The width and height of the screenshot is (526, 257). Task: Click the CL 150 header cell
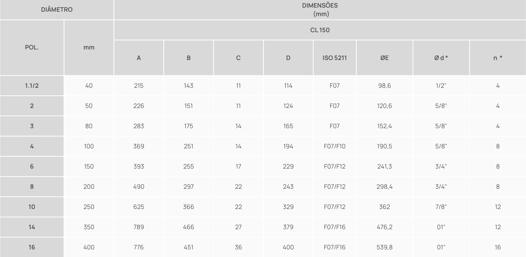[x=320, y=30]
